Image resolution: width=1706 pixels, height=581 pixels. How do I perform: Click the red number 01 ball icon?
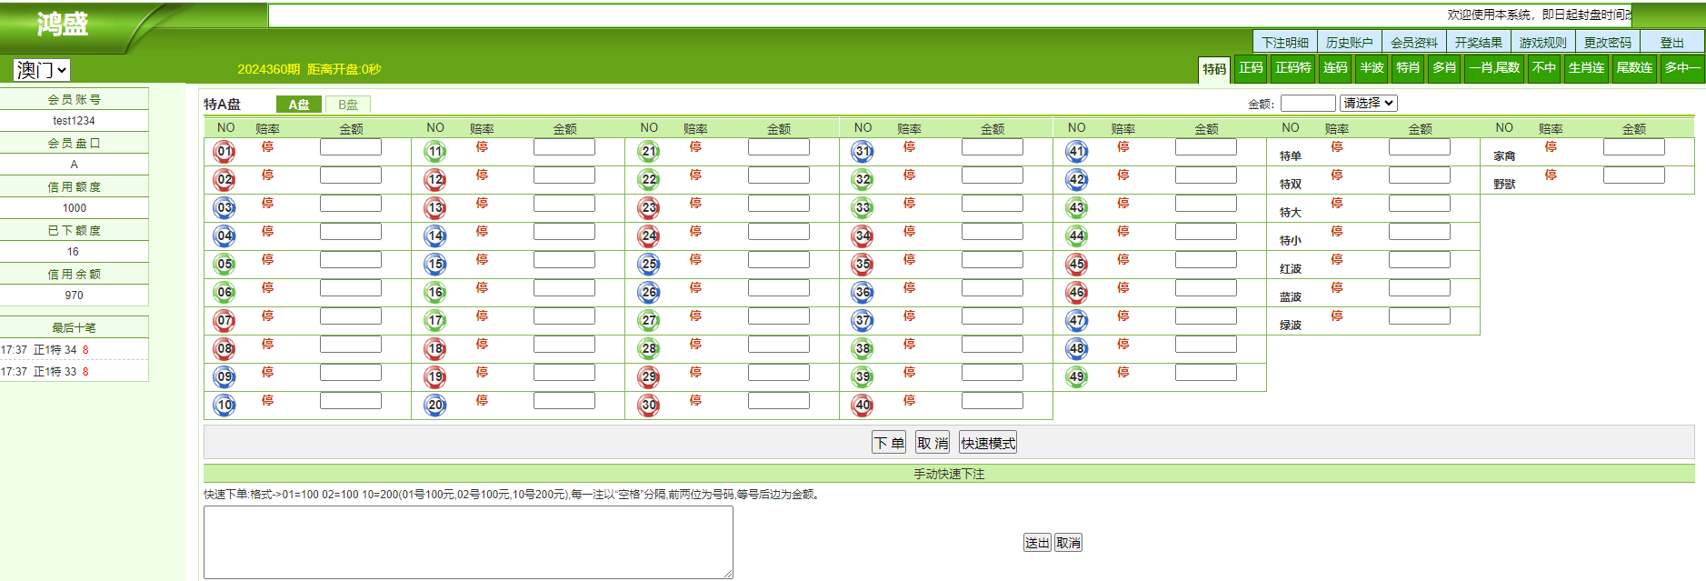[224, 152]
